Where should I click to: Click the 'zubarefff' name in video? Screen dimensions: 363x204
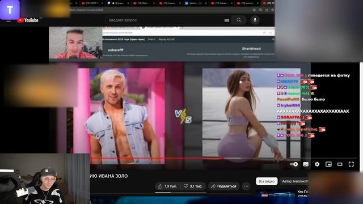coord(116,50)
